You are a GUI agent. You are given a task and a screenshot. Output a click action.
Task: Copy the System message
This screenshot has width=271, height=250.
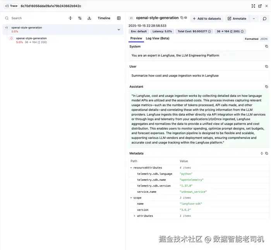coord(266,46)
